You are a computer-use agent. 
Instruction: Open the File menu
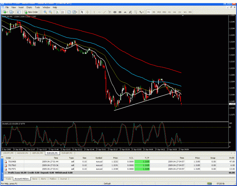coord(7,7)
